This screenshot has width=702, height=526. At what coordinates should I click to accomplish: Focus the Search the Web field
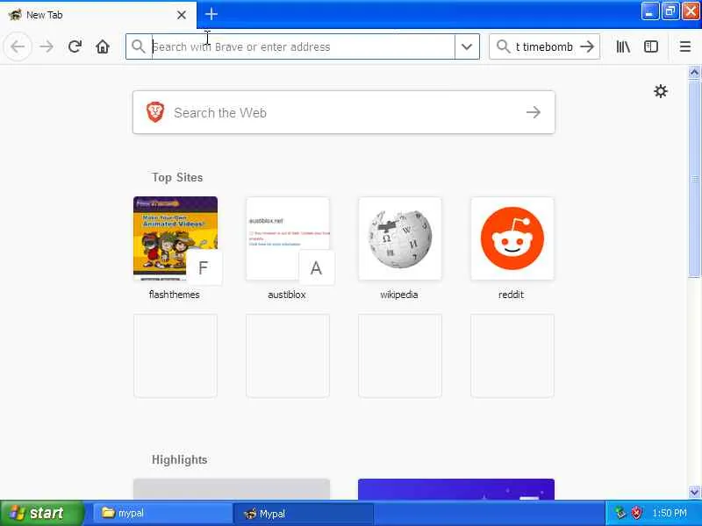(x=344, y=112)
